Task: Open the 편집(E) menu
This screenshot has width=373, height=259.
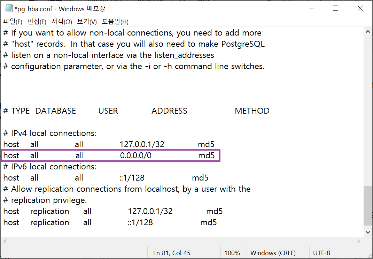Action: (36, 22)
